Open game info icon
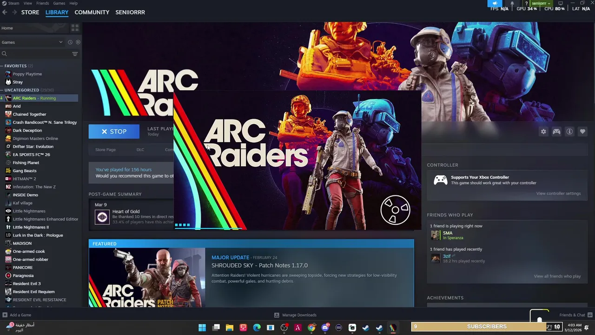Screen dimensions: 595x335 click(569, 132)
